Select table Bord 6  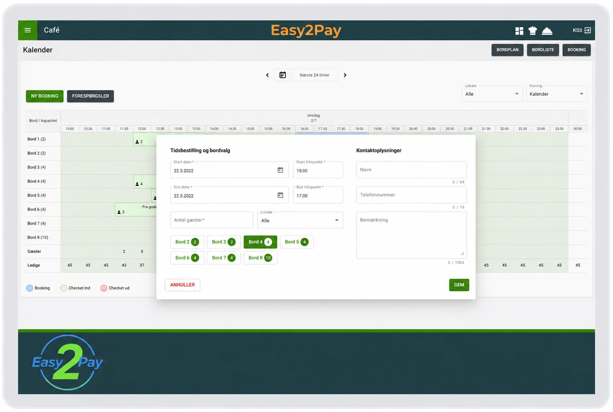click(187, 258)
